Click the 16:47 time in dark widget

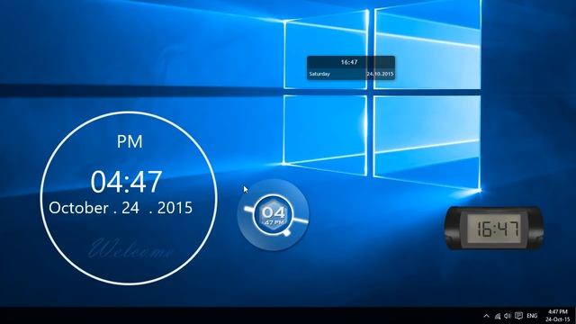click(x=349, y=62)
